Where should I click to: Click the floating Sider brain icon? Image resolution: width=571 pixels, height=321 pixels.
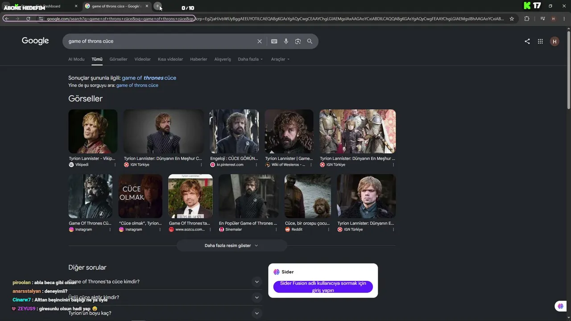(x=561, y=306)
